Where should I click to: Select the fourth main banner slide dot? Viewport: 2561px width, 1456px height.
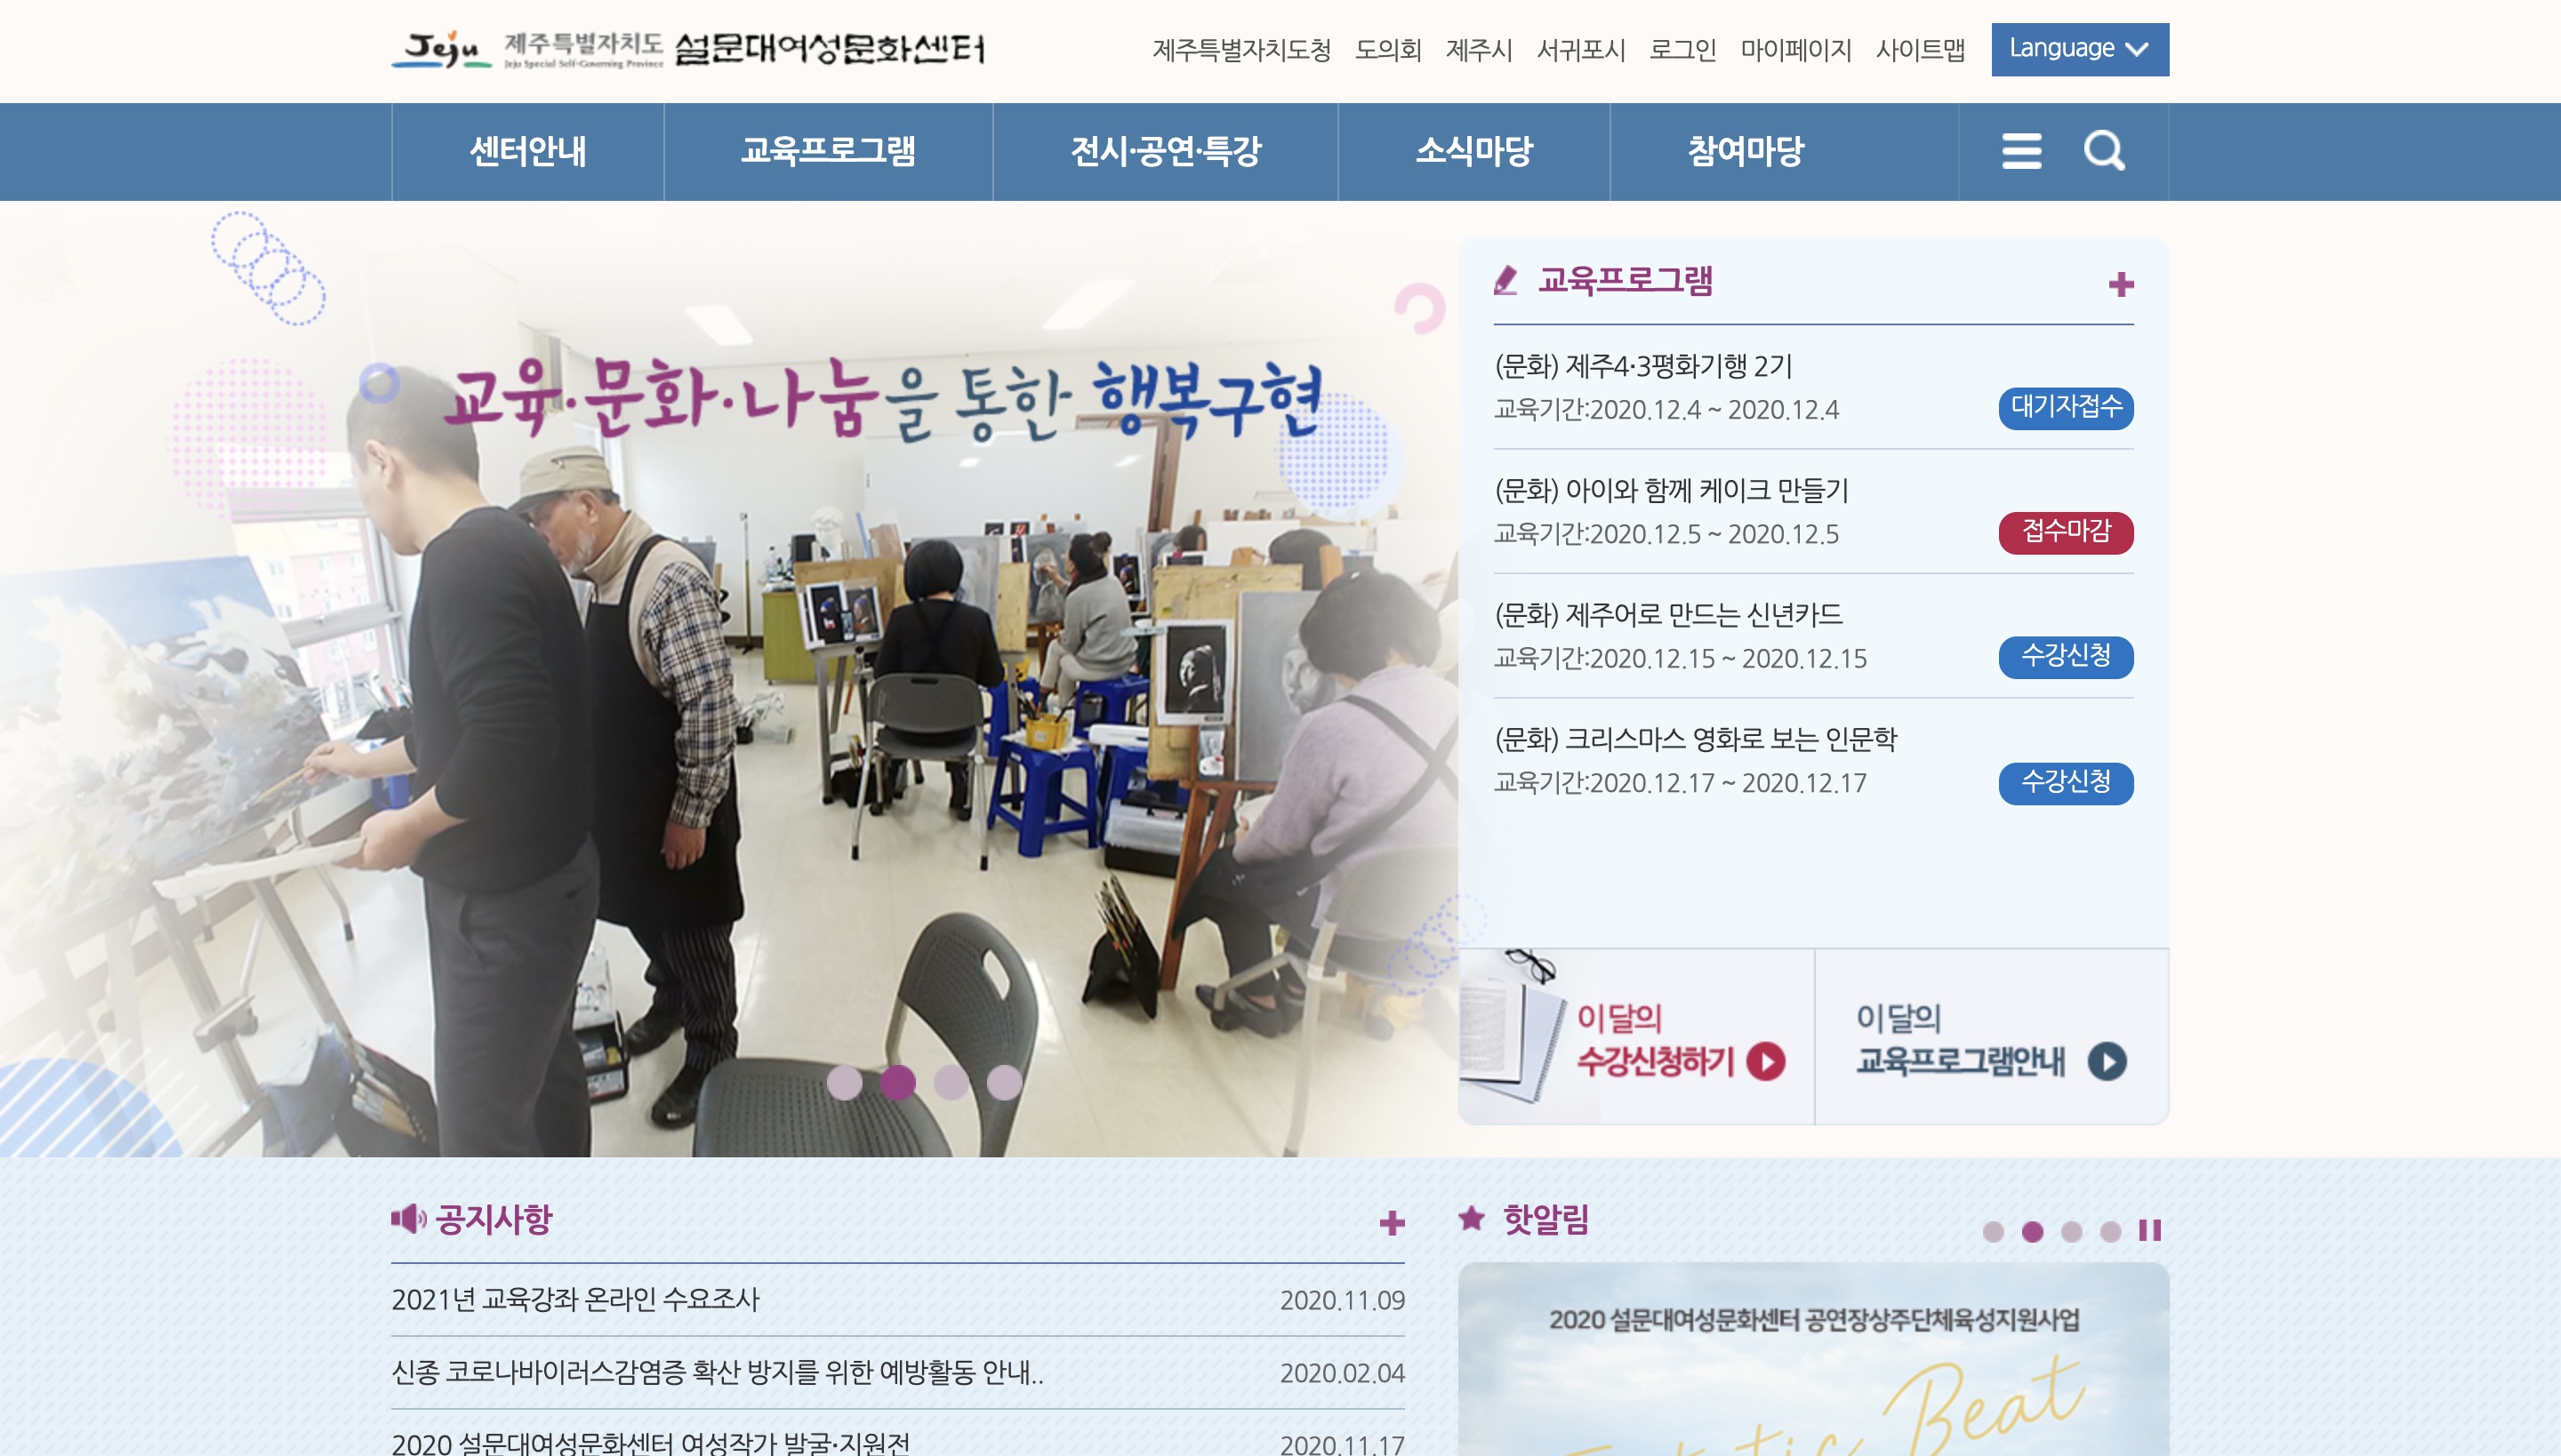1005,1082
